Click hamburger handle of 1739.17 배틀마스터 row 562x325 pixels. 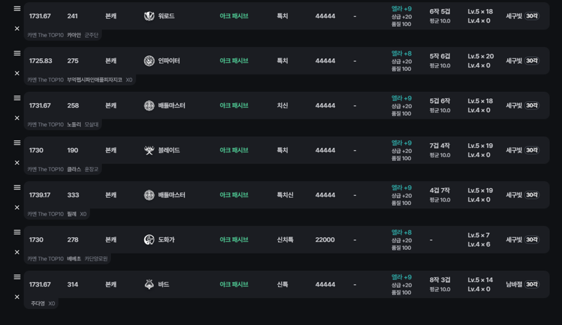pyautogui.click(x=17, y=187)
